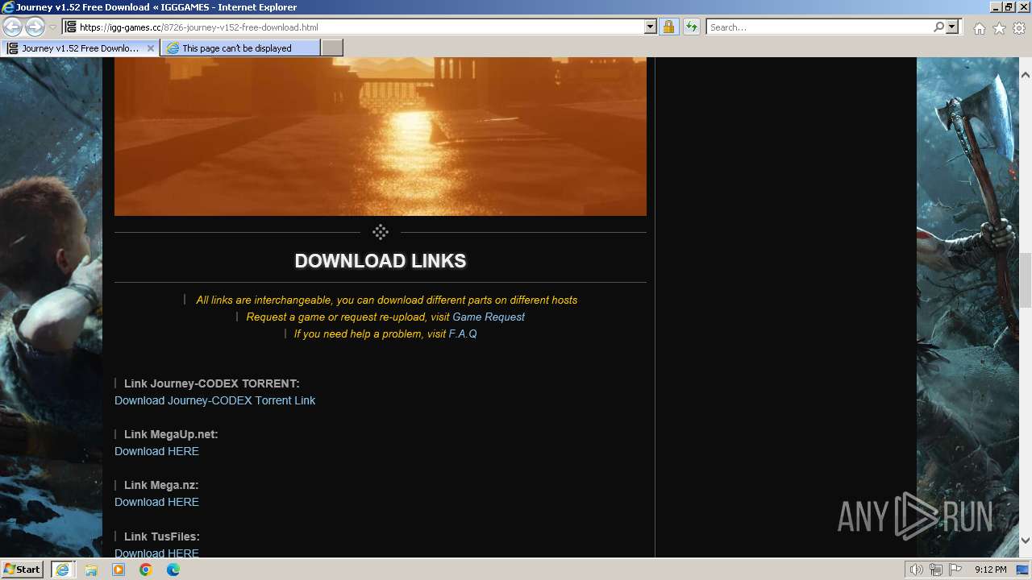Image resolution: width=1032 pixels, height=580 pixels.
Task: Click the 'Link TusFiles:' label
Action: pos(162,536)
